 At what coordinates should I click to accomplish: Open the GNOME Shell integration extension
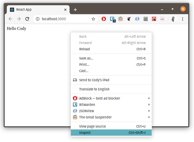pyautogui.click(x=129, y=19)
